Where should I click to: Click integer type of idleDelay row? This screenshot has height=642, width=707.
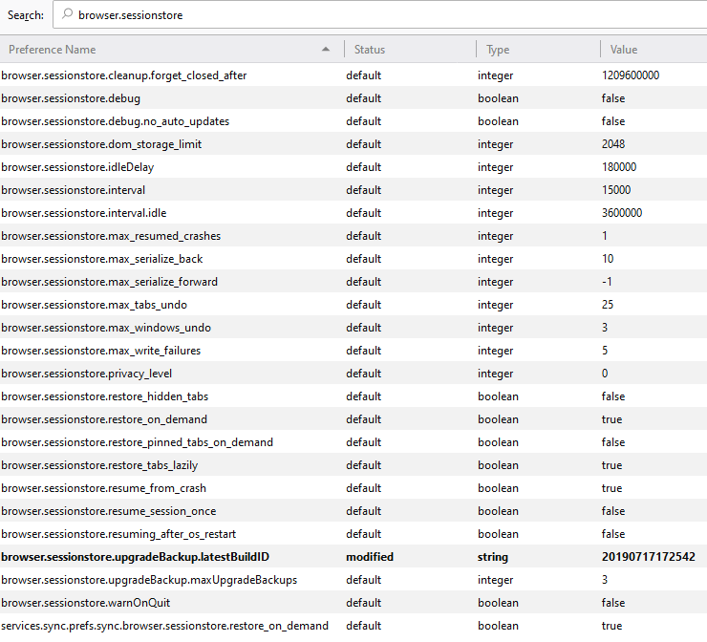click(495, 167)
